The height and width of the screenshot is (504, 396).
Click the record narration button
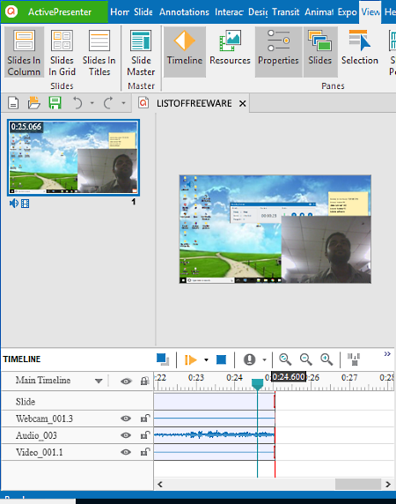pyautogui.click(x=249, y=359)
